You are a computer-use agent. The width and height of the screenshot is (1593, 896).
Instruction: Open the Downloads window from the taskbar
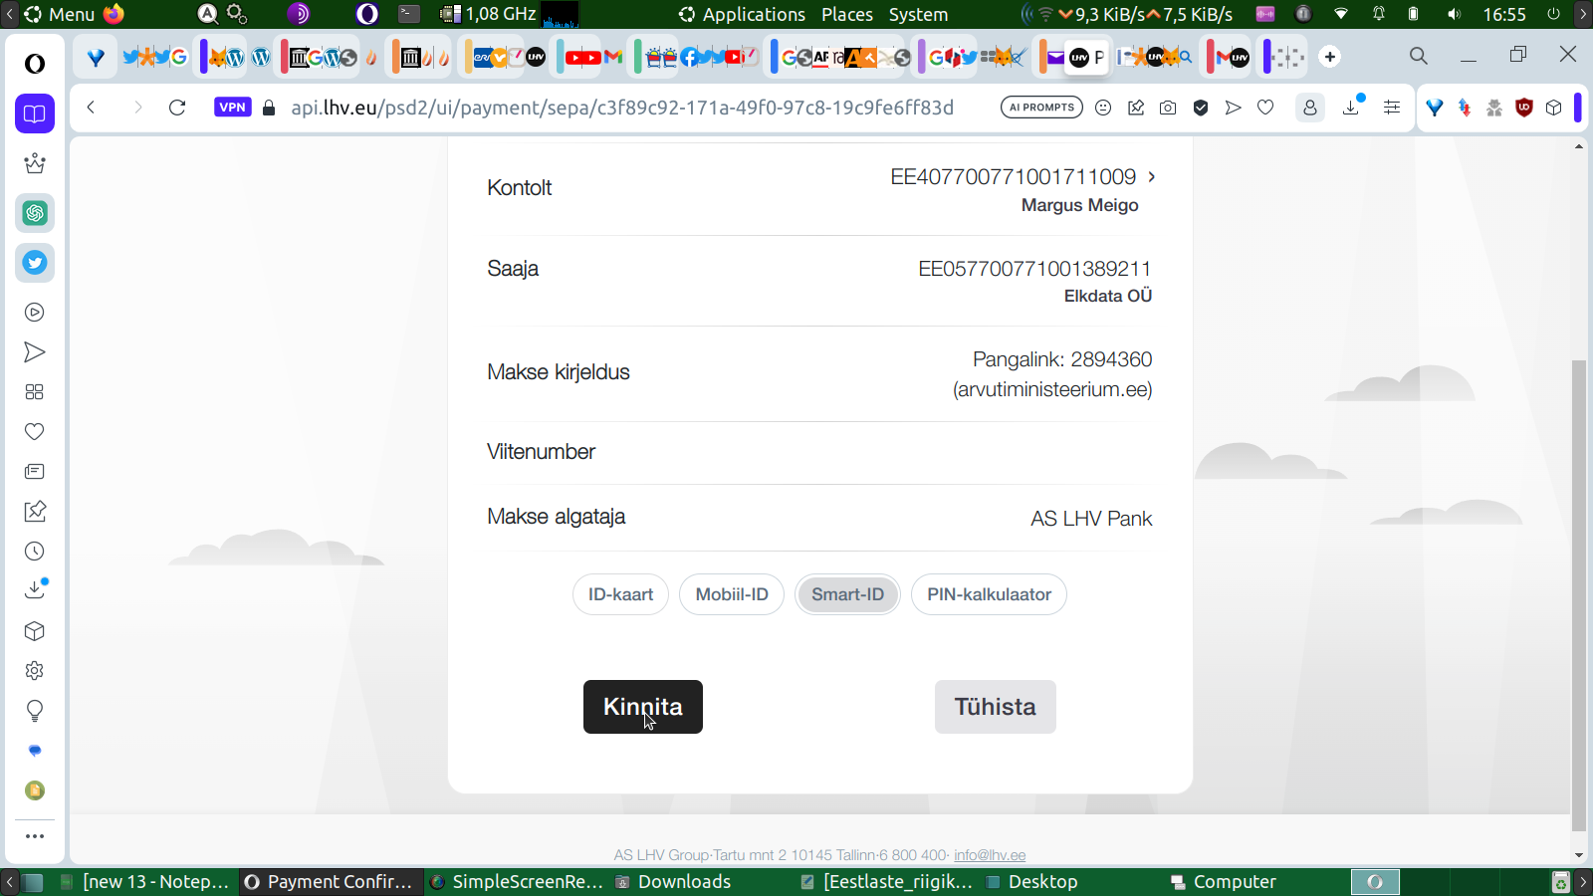pos(674,882)
